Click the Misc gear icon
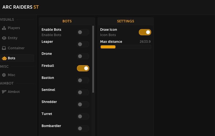 point(4,75)
